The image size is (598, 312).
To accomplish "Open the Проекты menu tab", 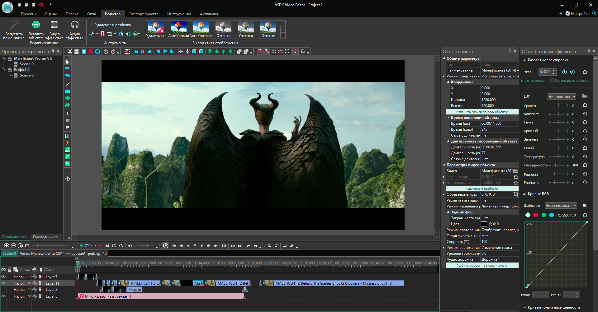I will click(28, 14).
